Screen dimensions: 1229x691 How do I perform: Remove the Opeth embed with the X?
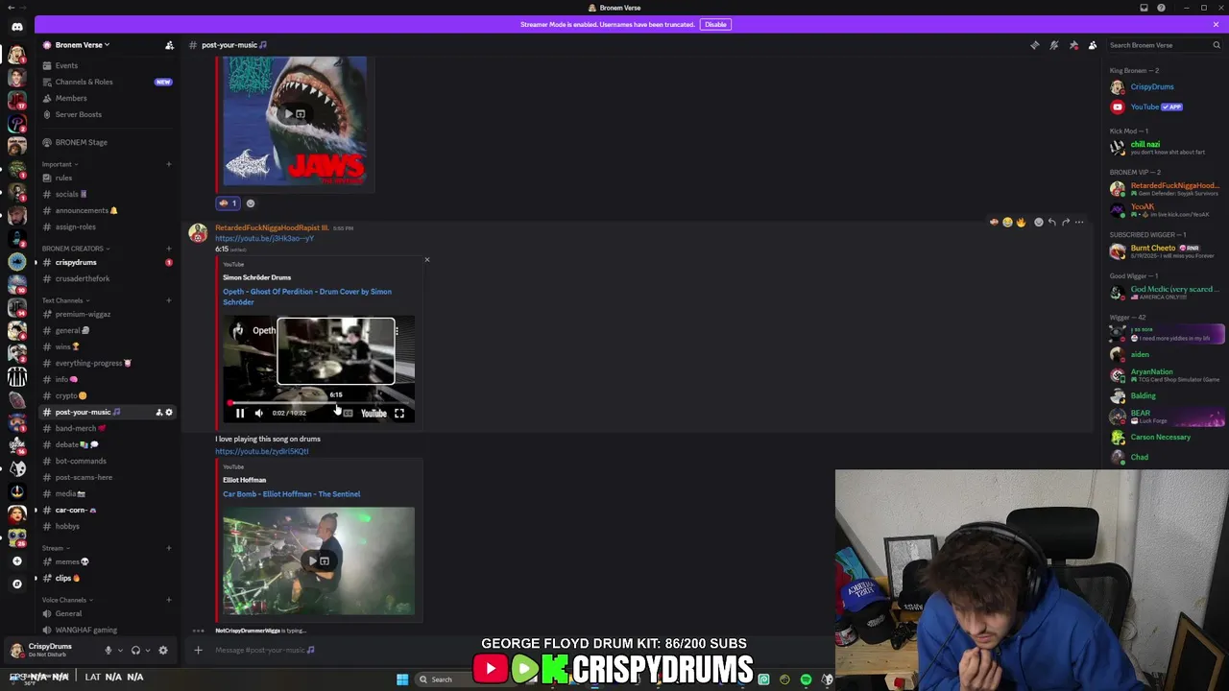click(x=427, y=260)
